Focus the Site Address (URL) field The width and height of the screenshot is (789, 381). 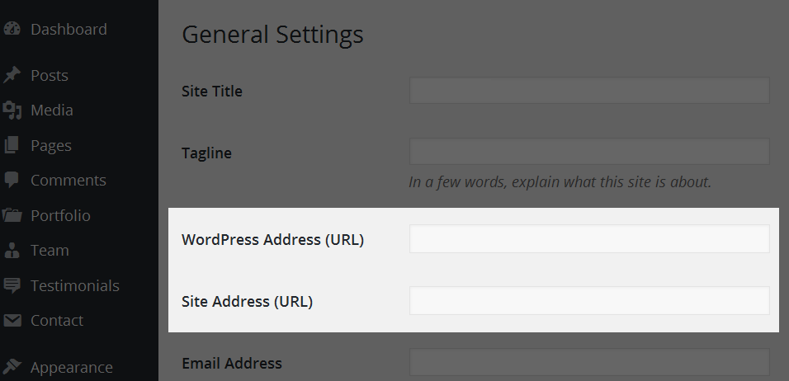pos(589,300)
